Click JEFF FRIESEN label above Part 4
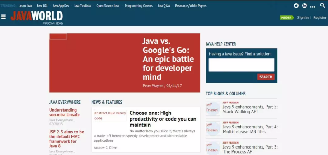The image size is (328, 155). pos(231,123)
